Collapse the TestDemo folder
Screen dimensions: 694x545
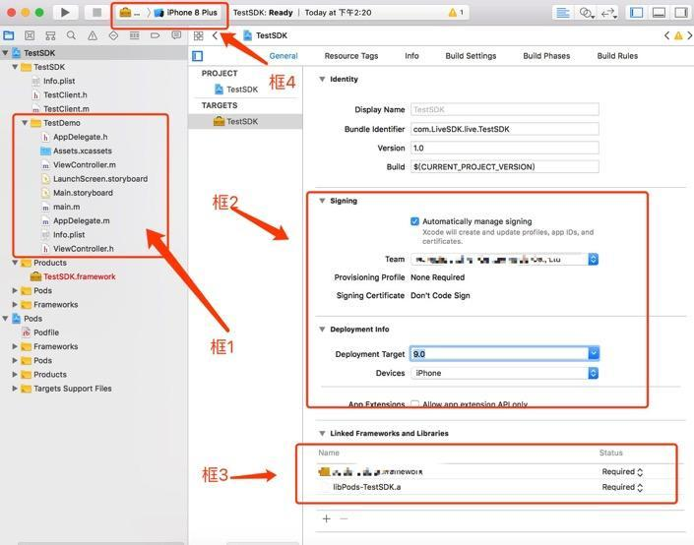coord(25,123)
